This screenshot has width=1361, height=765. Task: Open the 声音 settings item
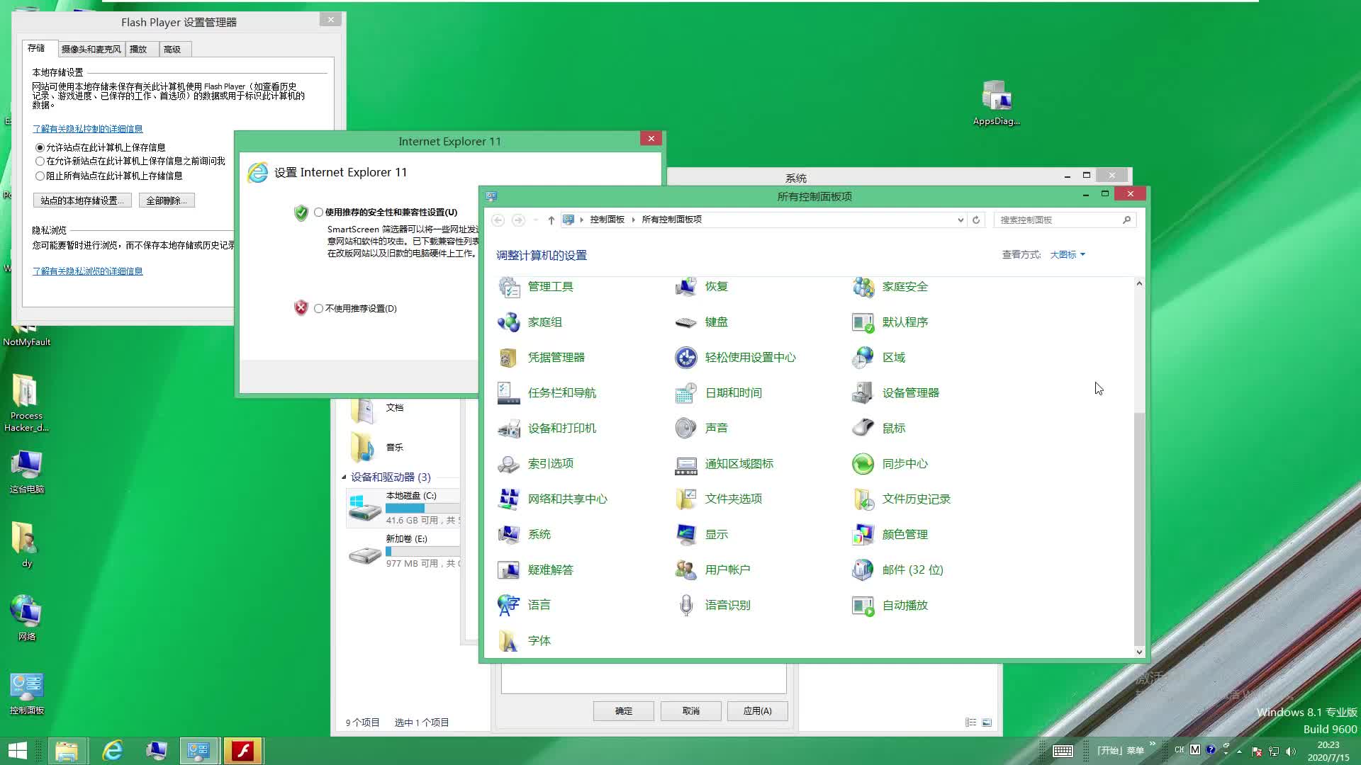click(x=701, y=429)
